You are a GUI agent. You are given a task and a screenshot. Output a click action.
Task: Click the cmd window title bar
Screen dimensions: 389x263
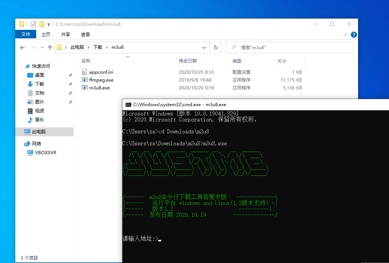pos(255,105)
